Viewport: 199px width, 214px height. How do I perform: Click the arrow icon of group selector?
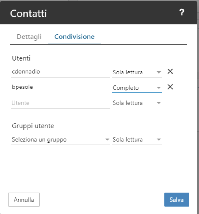click(107, 139)
